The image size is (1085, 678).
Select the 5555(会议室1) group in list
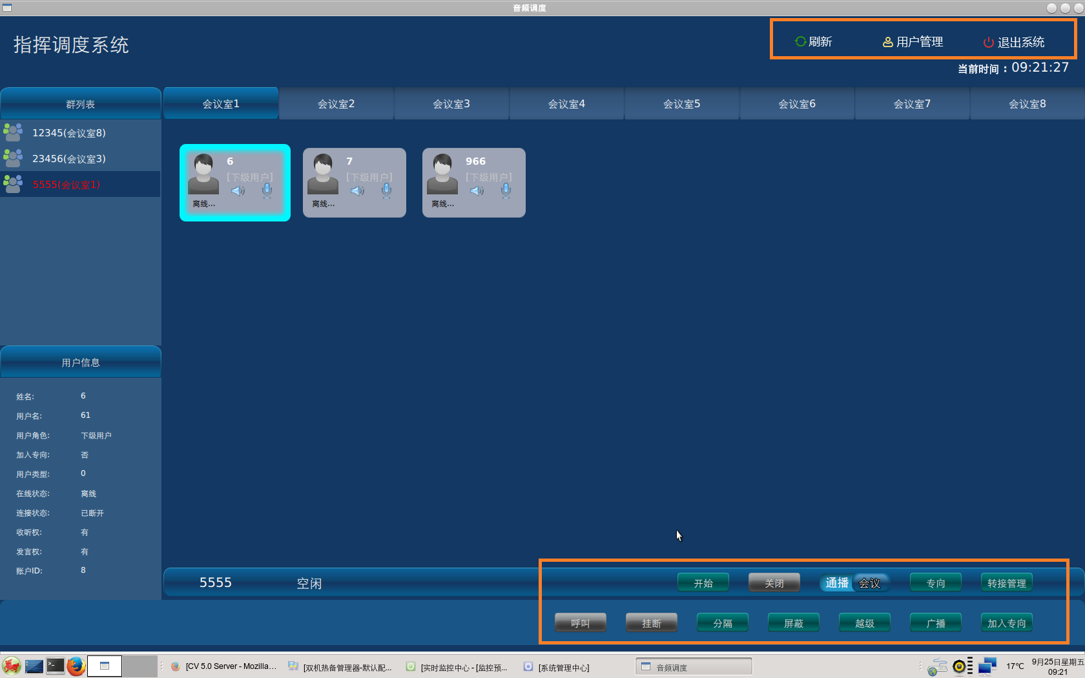coord(66,185)
